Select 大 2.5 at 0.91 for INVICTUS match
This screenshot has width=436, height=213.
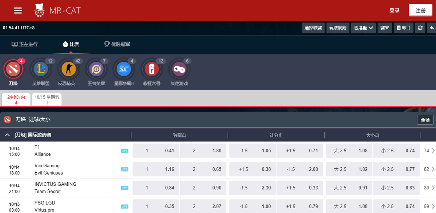(349, 188)
